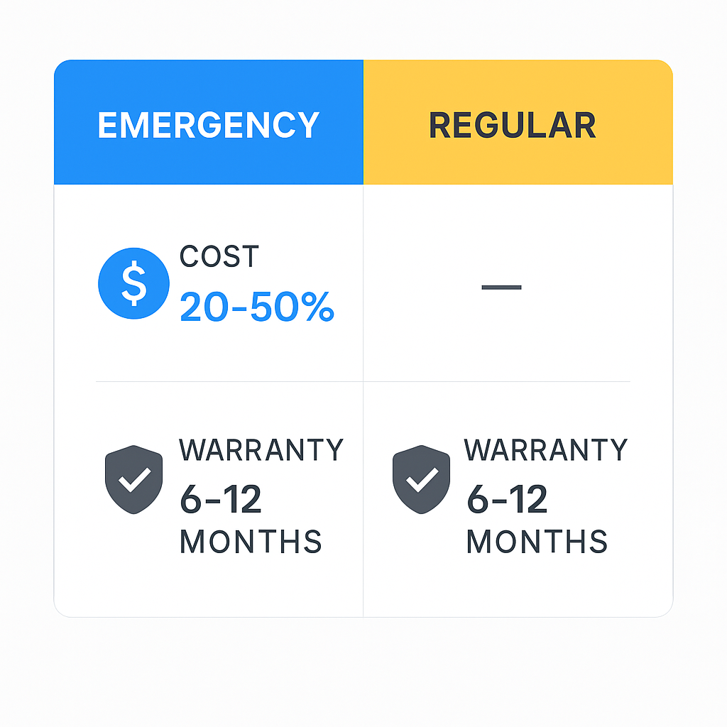727x727 pixels.
Task: Click the shield icon in the Emergency column
Action: [133, 479]
